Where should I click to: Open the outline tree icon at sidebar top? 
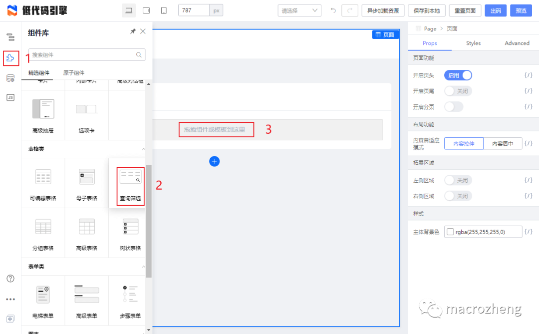[x=10, y=36]
